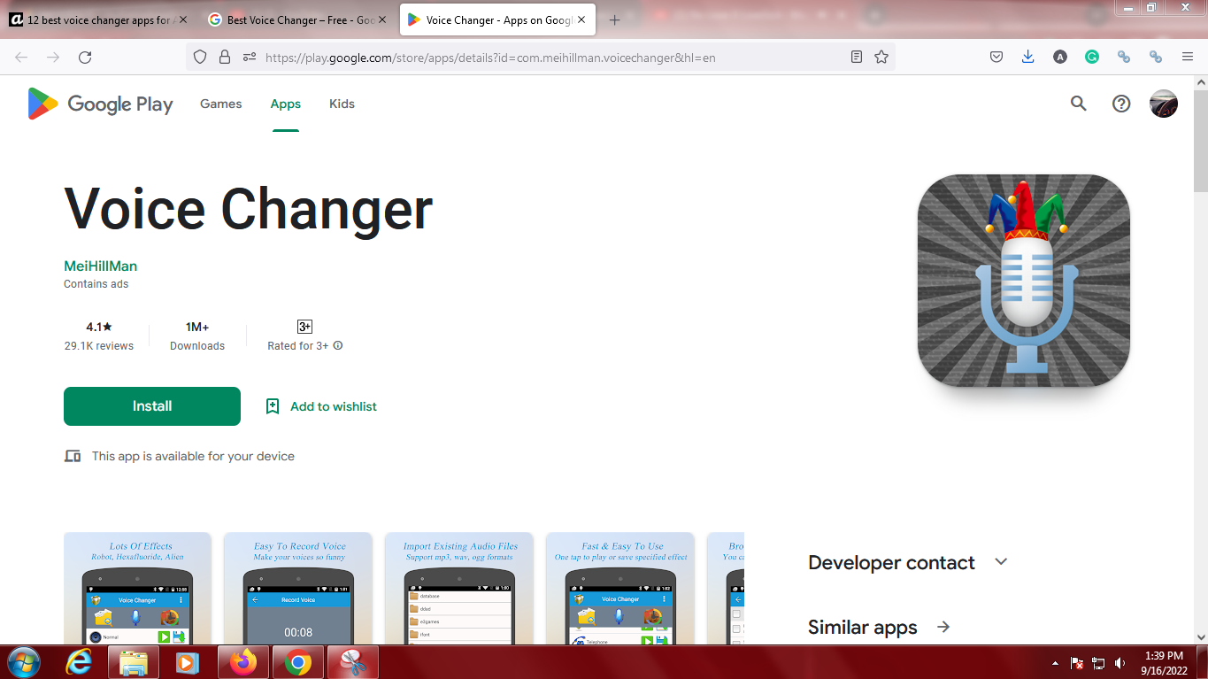This screenshot has height=679, width=1208.
Task: Click This app is available for your device
Action: point(193,456)
